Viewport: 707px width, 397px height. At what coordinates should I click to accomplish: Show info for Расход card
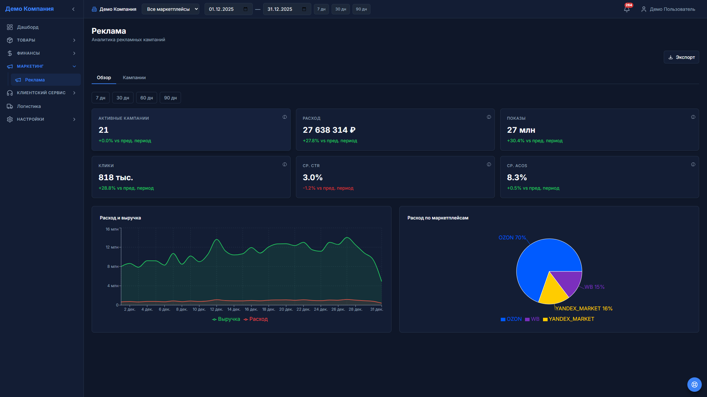489,117
